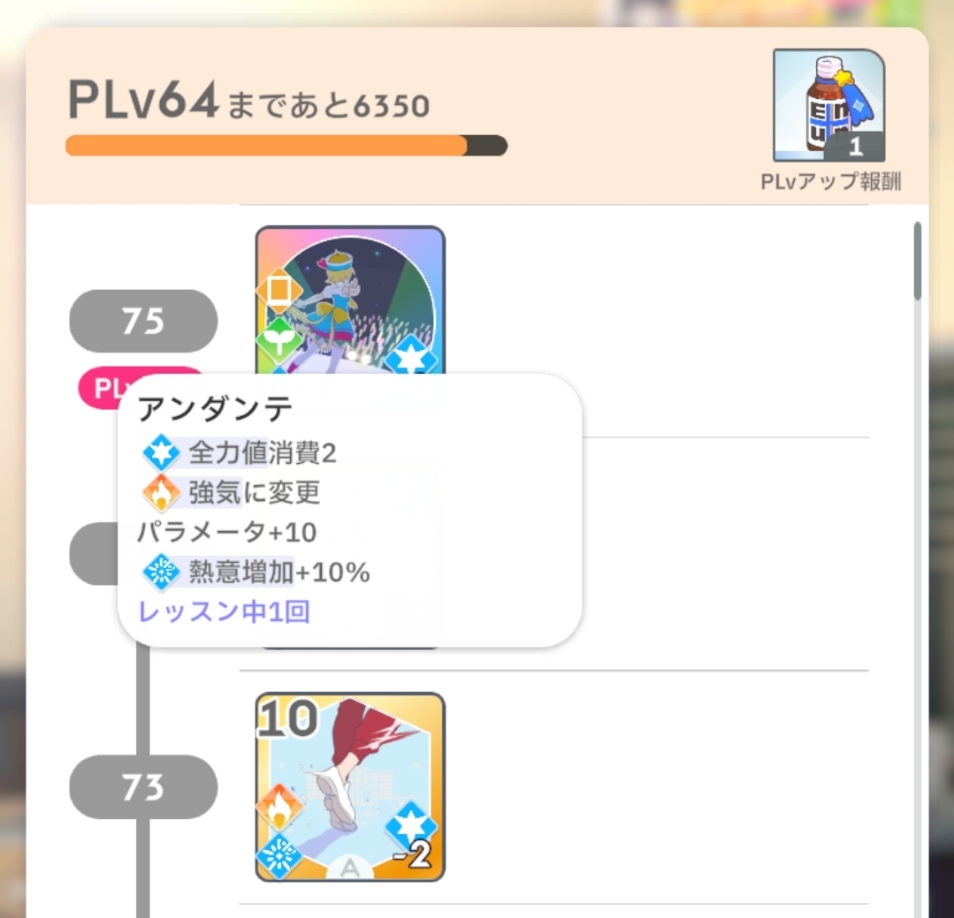Tap the orange card-frame diamond icon on the level 75 card
Image resolution: width=954 pixels, height=918 pixels.
pos(279,291)
